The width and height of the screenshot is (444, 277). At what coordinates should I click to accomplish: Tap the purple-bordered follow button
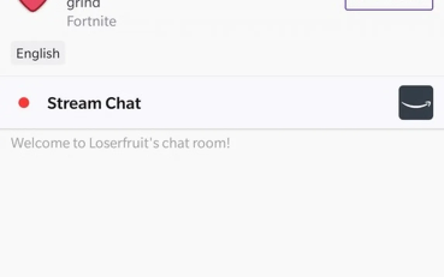[389, 5]
